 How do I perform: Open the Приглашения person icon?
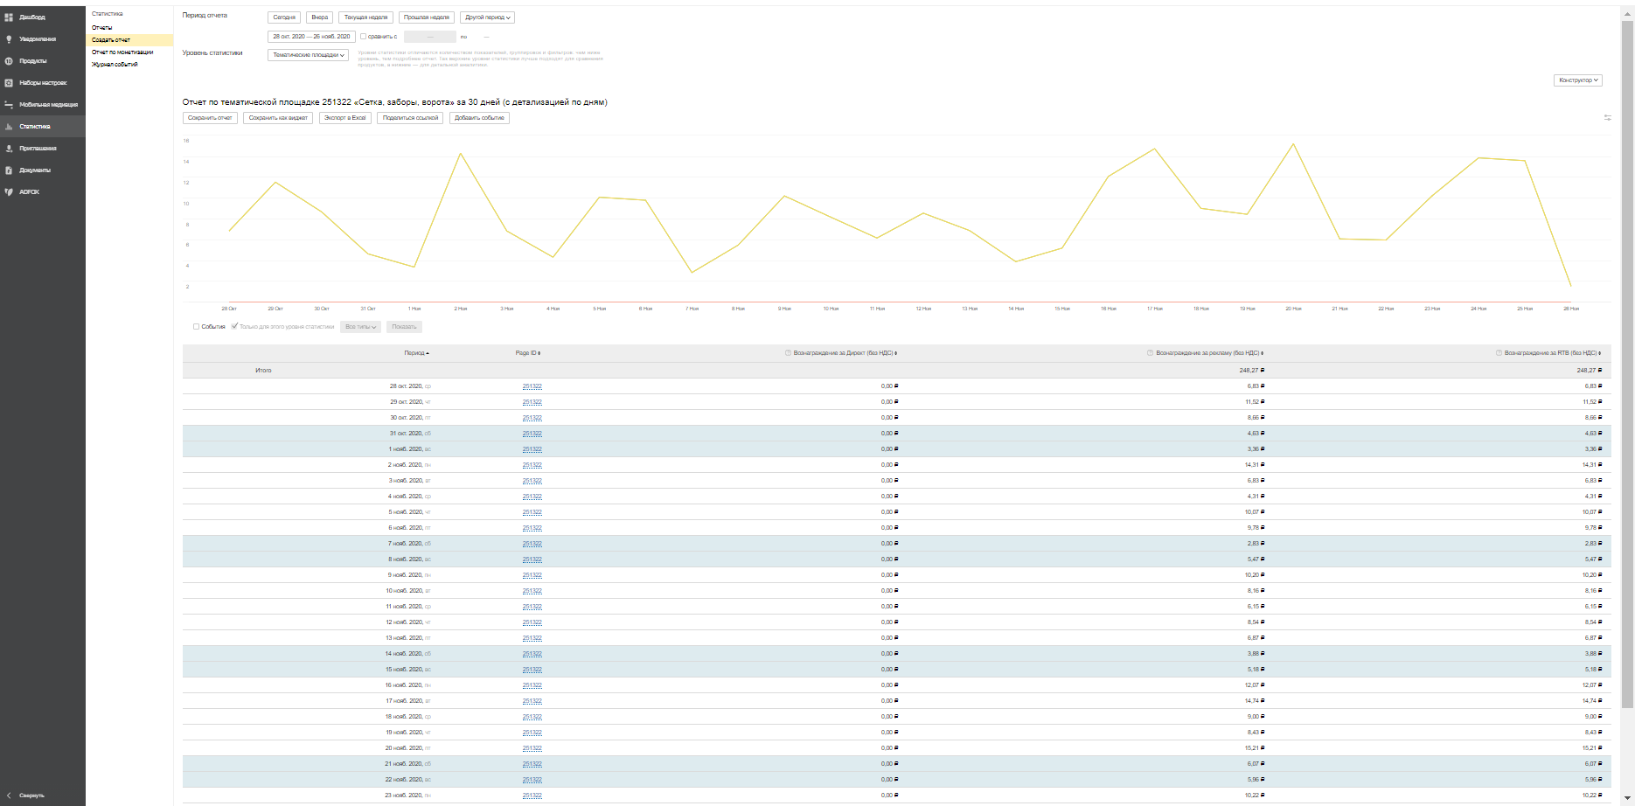[x=9, y=149]
